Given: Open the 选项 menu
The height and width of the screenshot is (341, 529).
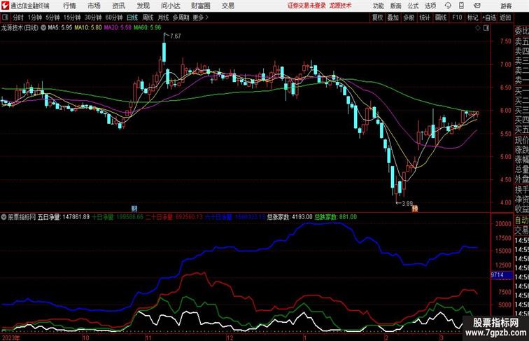Looking at the screenshot, I should (x=430, y=6).
